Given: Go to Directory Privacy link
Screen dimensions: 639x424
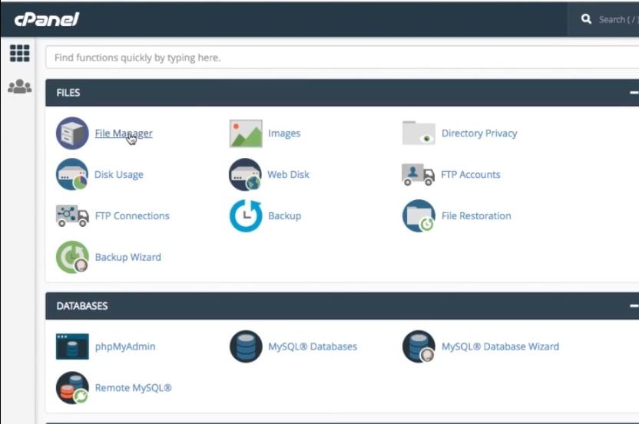Looking at the screenshot, I should (x=479, y=133).
